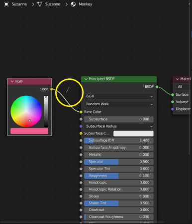Click the Sheen value slider
Image resolution: width=192 pixels, height=224 pixels.
pos(119,197)
